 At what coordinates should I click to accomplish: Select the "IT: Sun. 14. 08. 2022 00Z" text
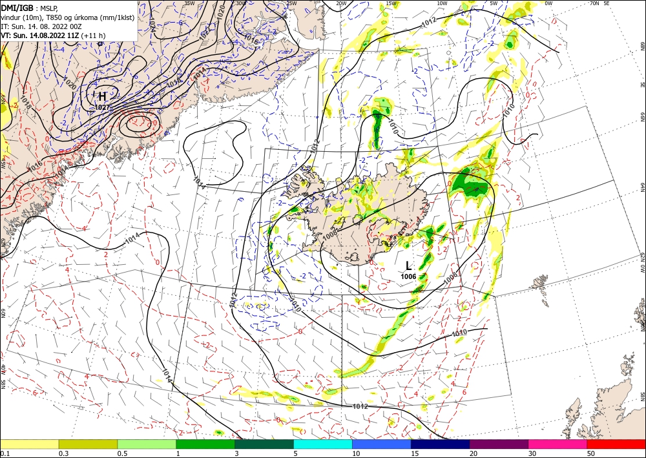click(x=41, y=26)
